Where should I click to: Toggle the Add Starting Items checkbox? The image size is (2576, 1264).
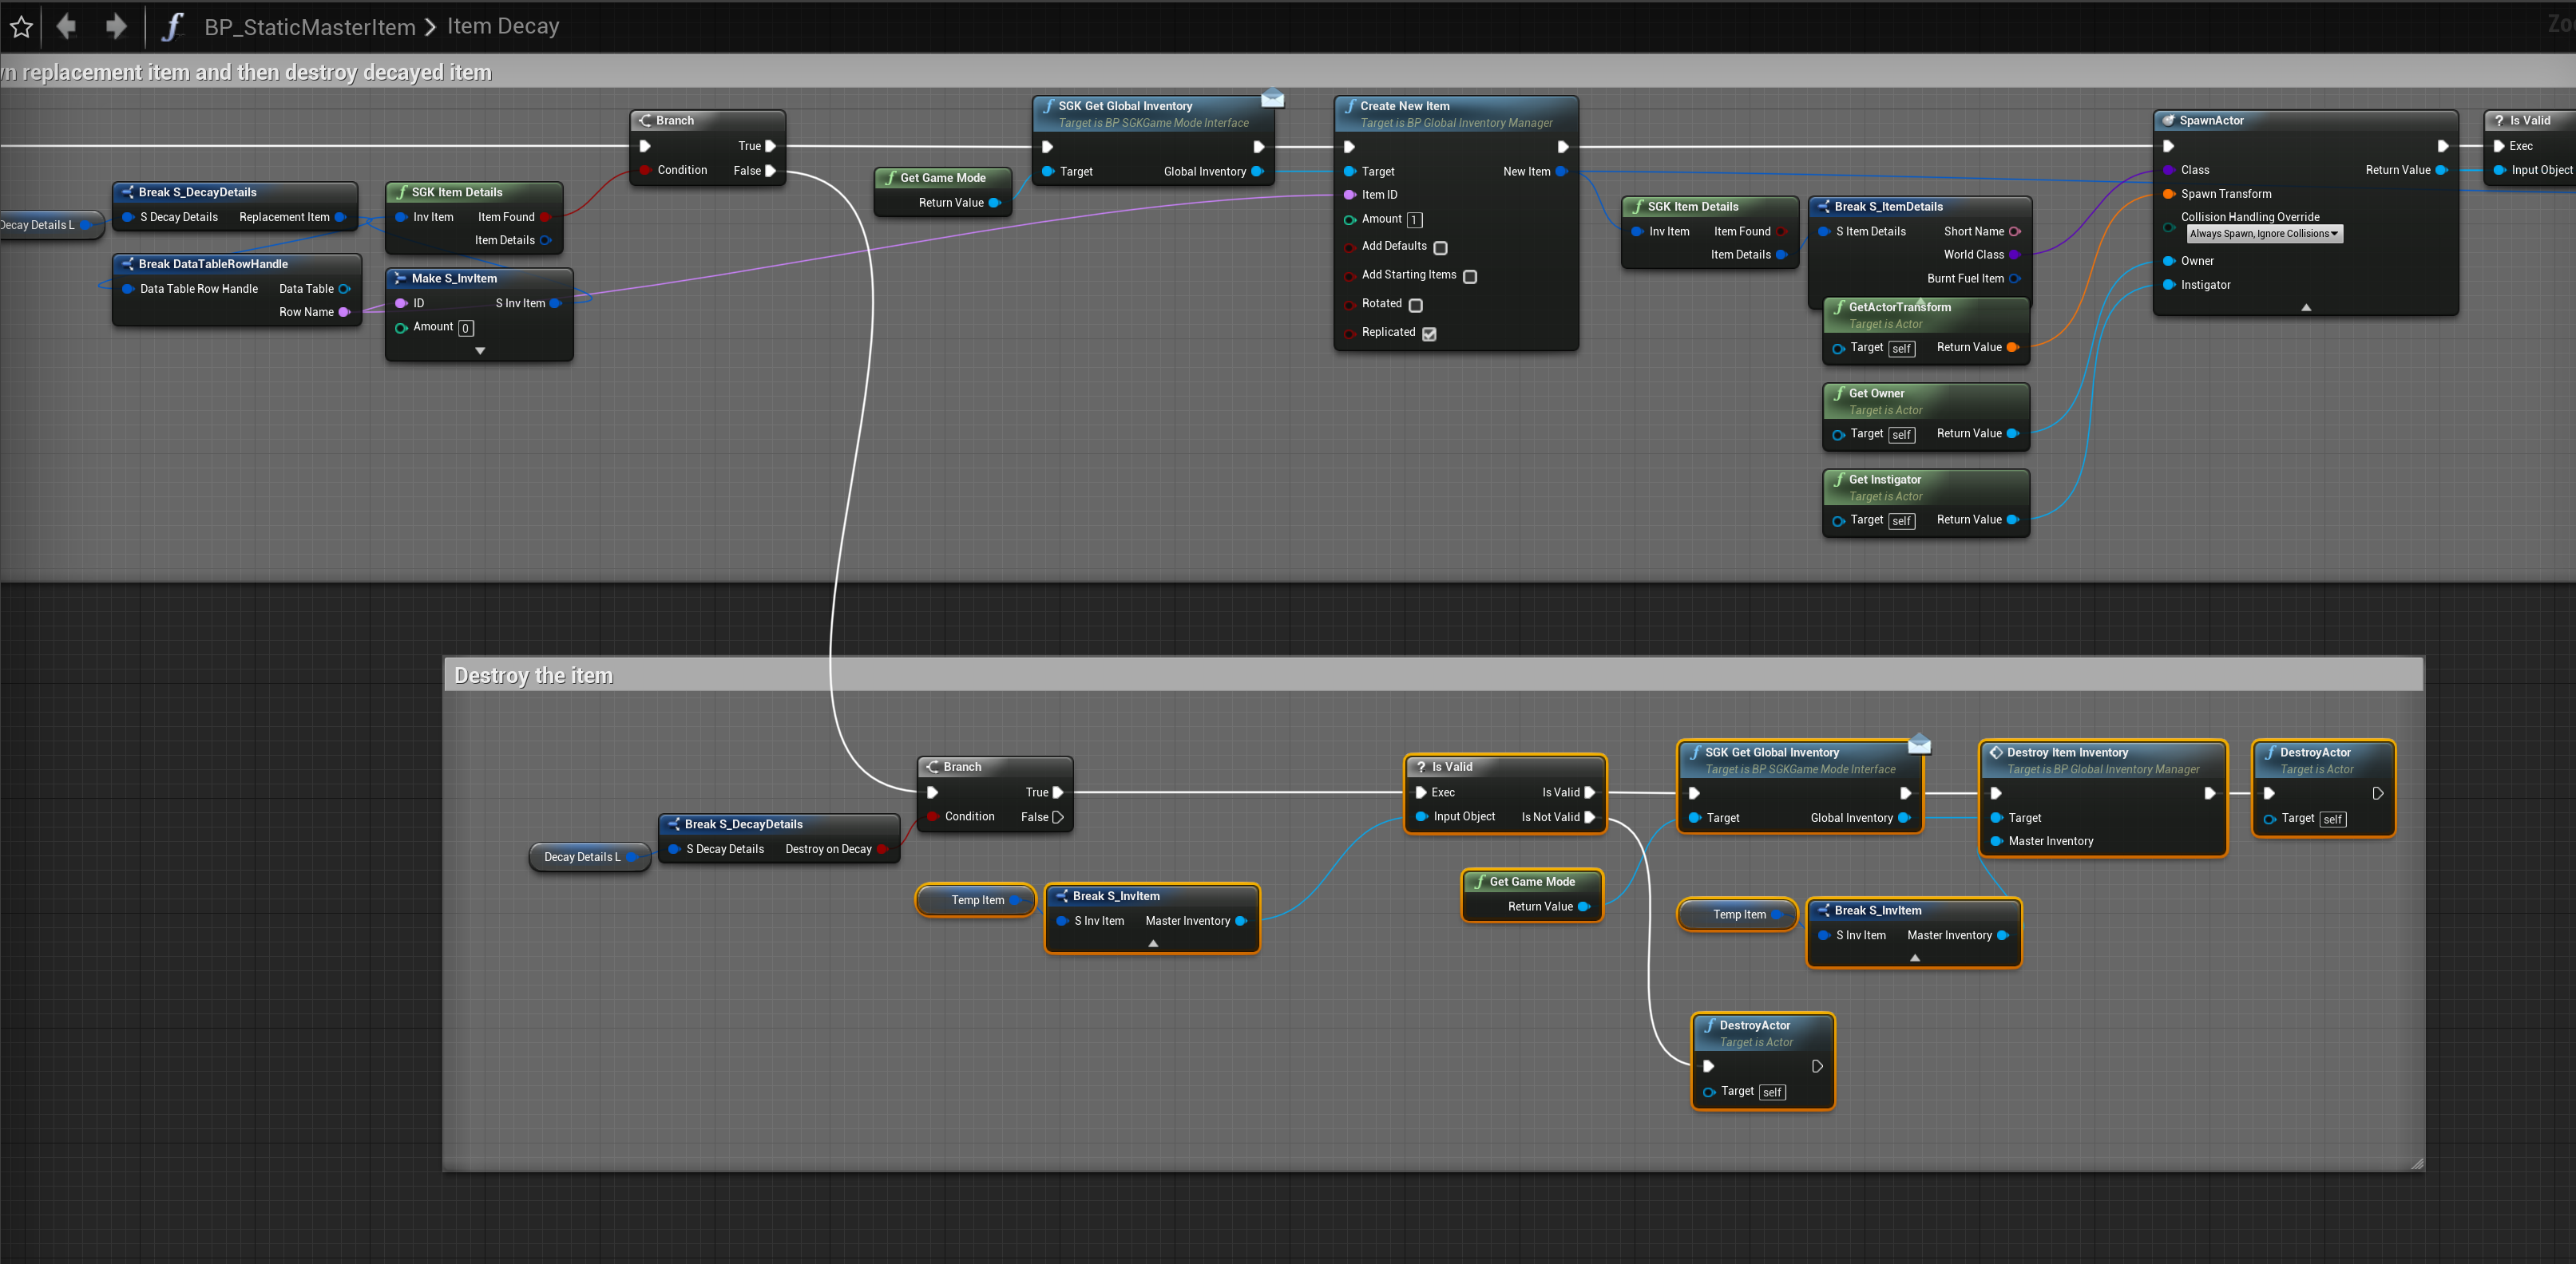[1469, 277]
